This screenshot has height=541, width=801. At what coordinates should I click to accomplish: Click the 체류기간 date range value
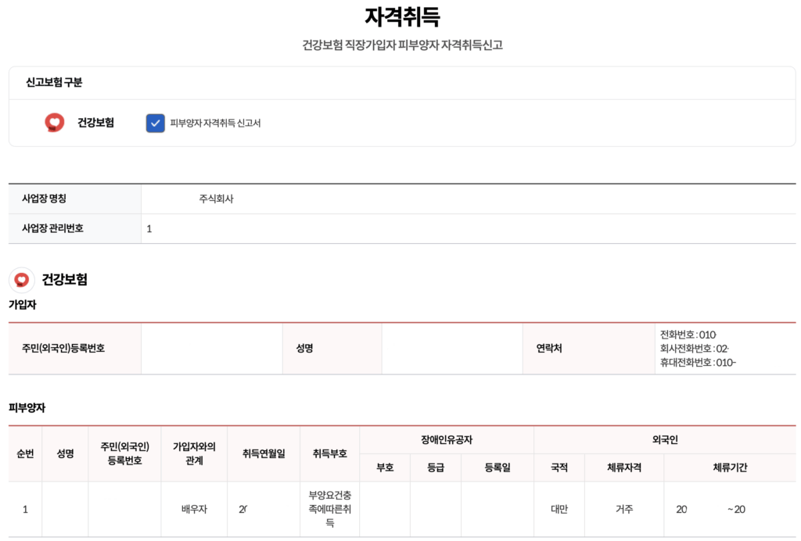[x=710, y=509]
